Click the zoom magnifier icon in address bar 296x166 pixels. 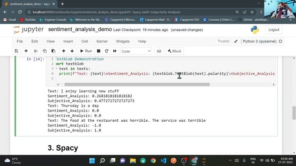pos(237,12)
